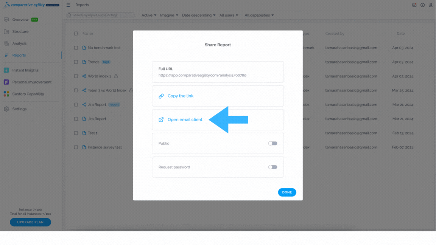Open the notifications icon in header
The width and height of the screenshot is (436, 245).
click(x=414, y=5)
